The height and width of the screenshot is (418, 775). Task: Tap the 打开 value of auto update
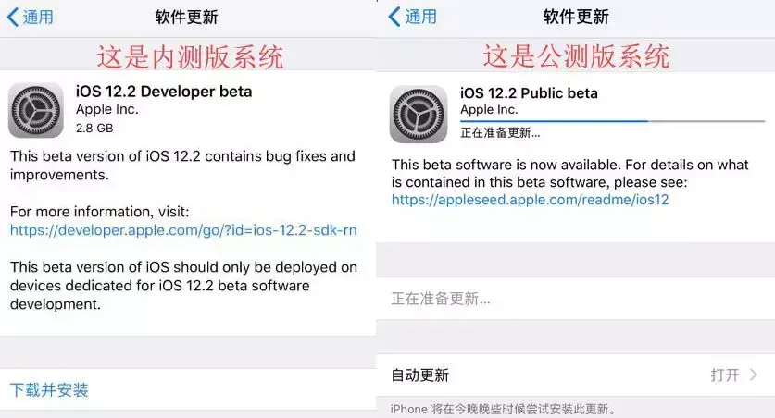point(724,375)
